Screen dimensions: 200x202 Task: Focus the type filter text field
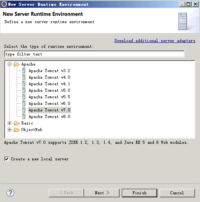point(94,54)
